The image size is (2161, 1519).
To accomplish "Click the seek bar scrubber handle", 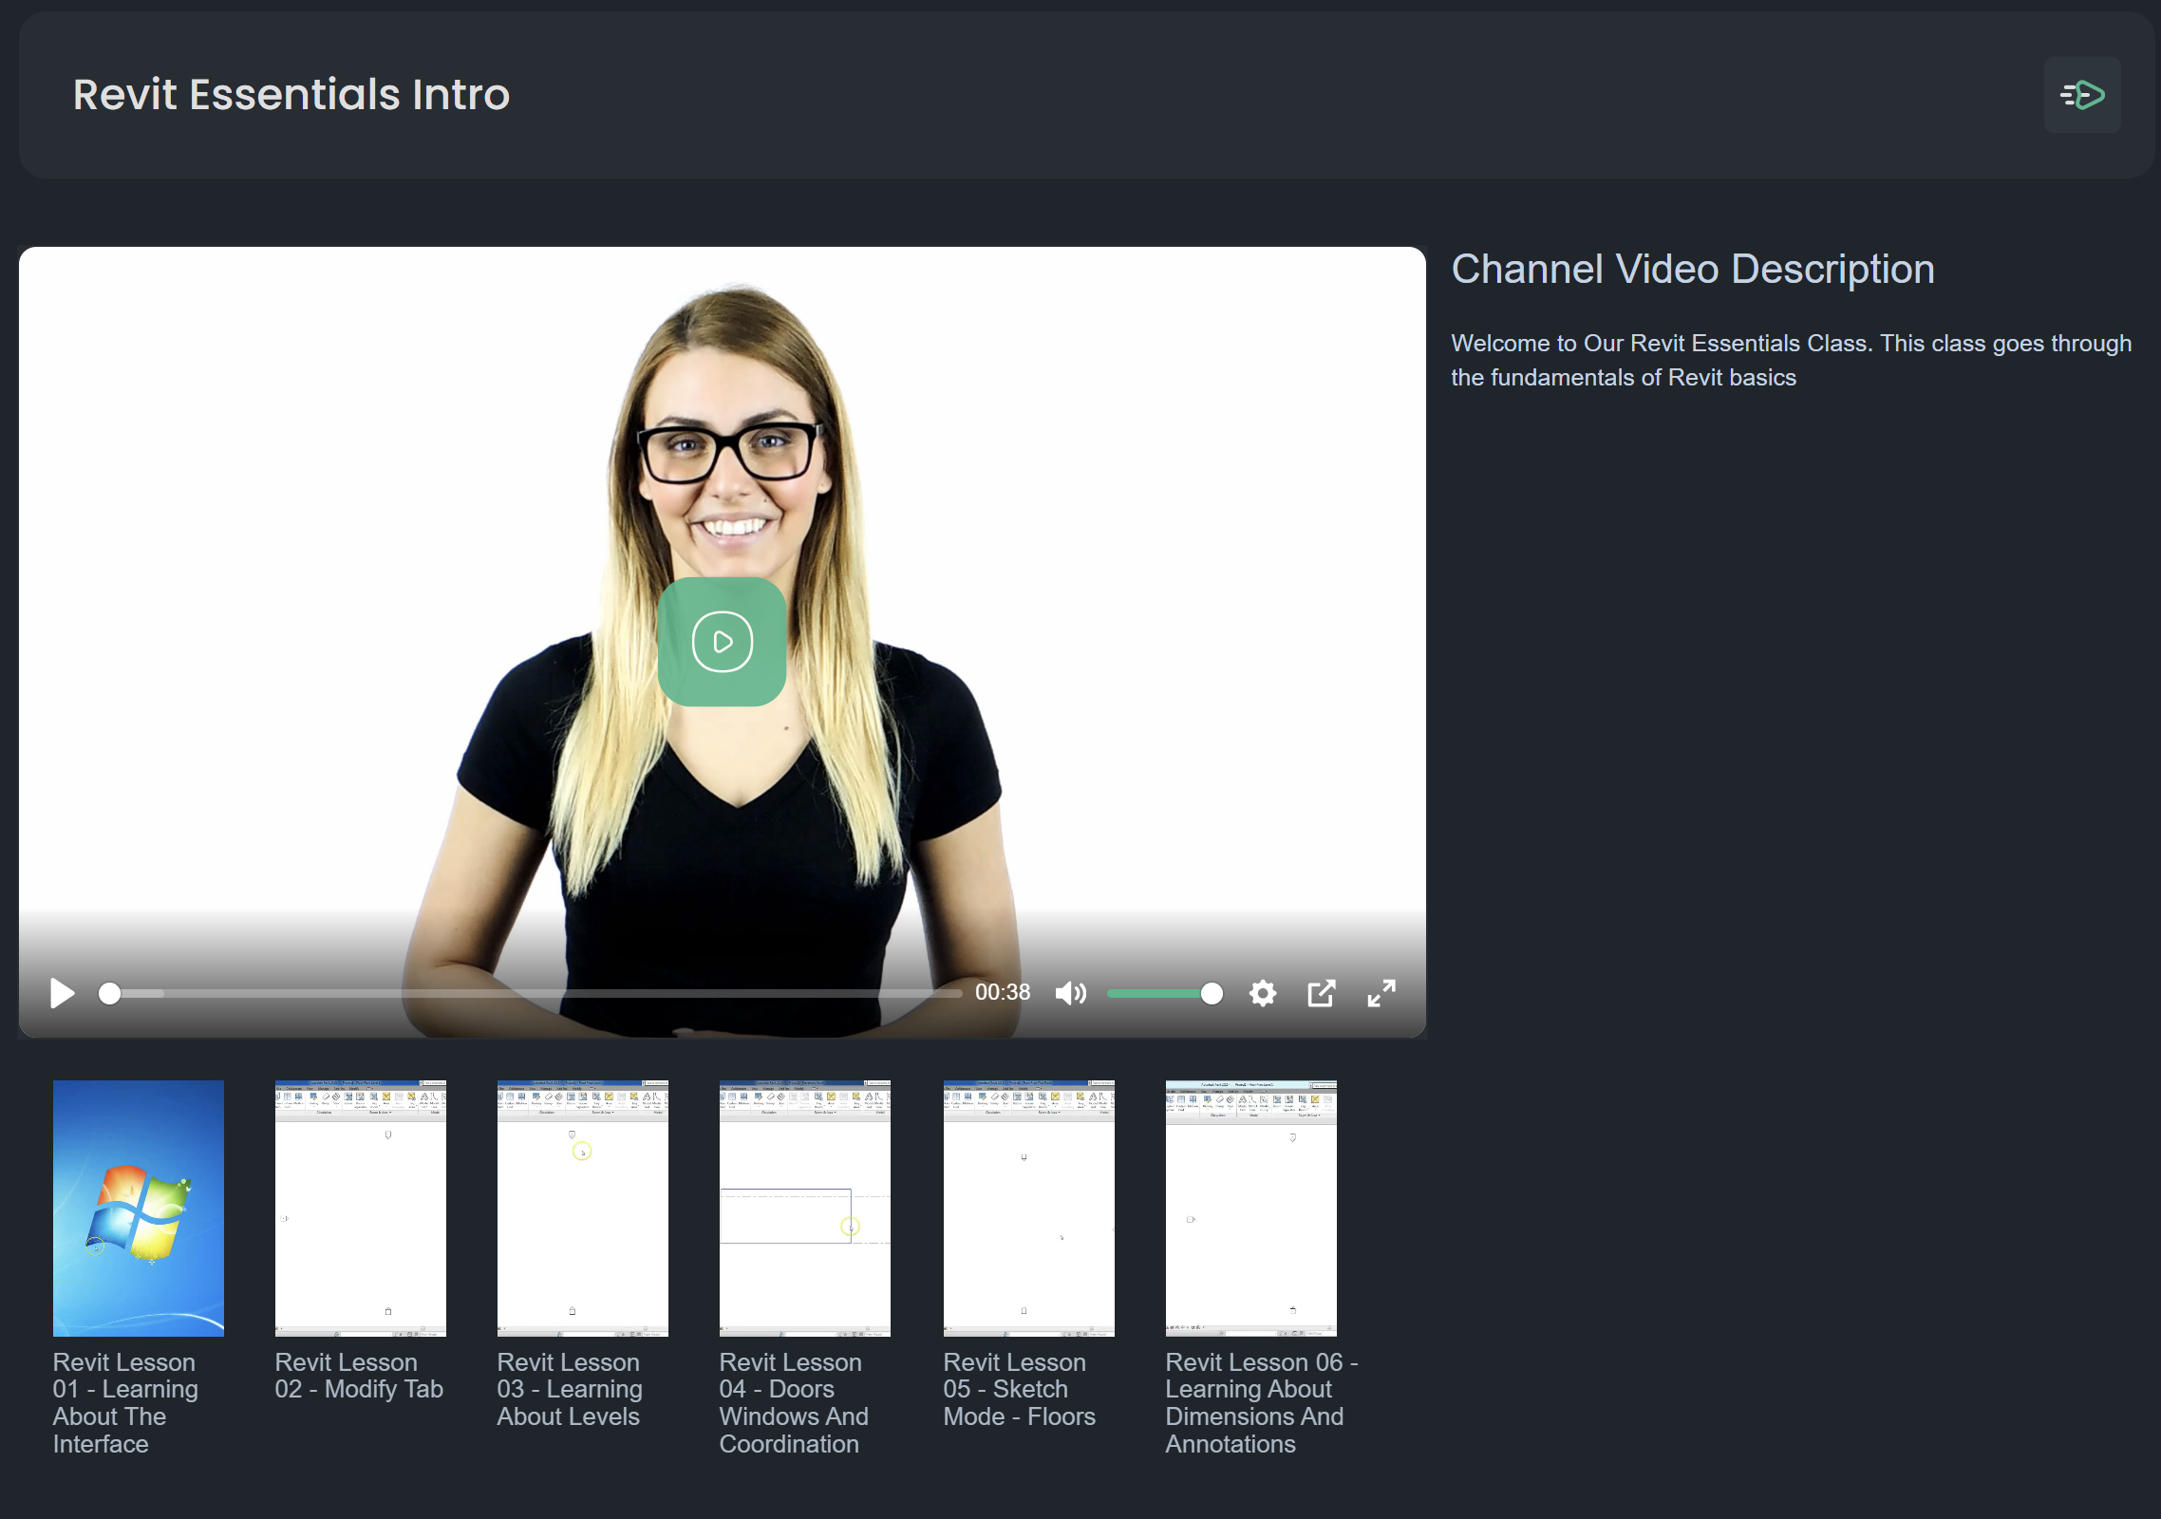I will (110, 993).
